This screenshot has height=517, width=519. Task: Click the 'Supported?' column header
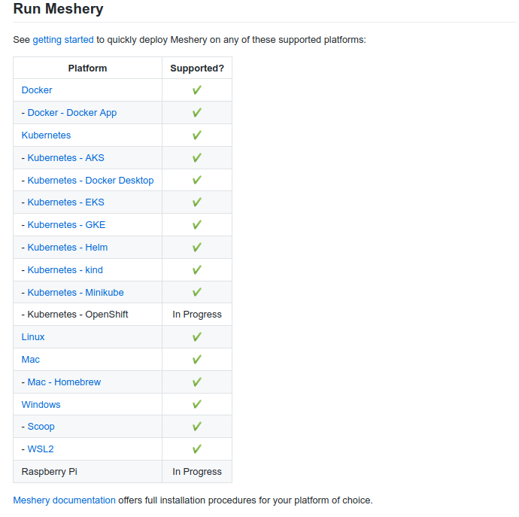click(197, 68)
